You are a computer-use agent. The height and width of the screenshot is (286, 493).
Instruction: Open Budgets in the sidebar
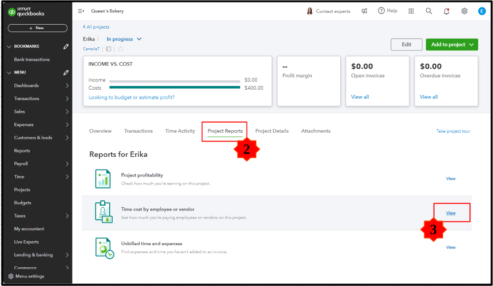click(23, 203)
